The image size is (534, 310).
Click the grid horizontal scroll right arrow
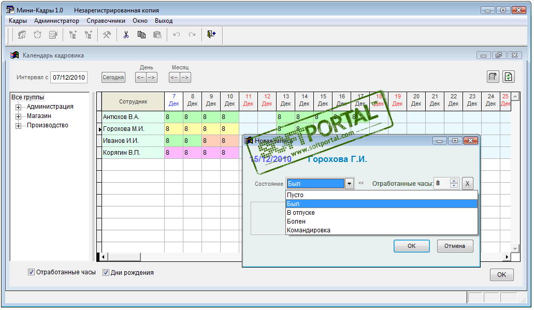click(x=507, y=257)
